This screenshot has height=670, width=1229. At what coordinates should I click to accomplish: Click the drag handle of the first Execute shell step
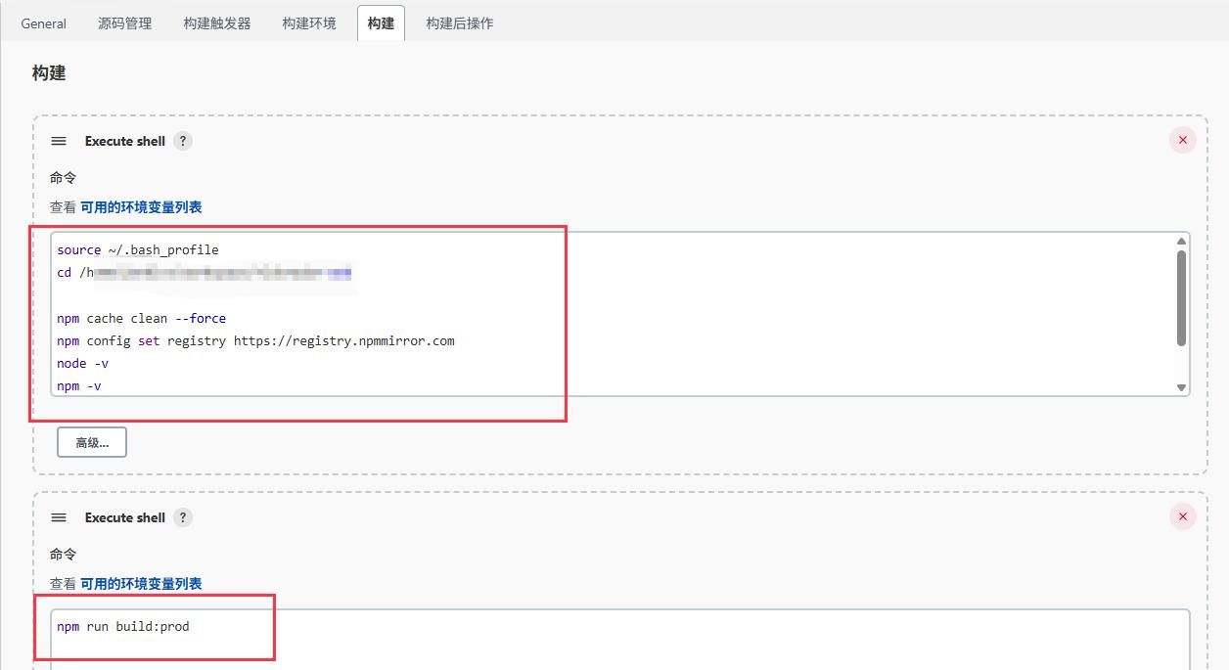coord(58,140)
